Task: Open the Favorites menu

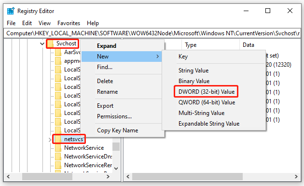Action: point(69,23)
